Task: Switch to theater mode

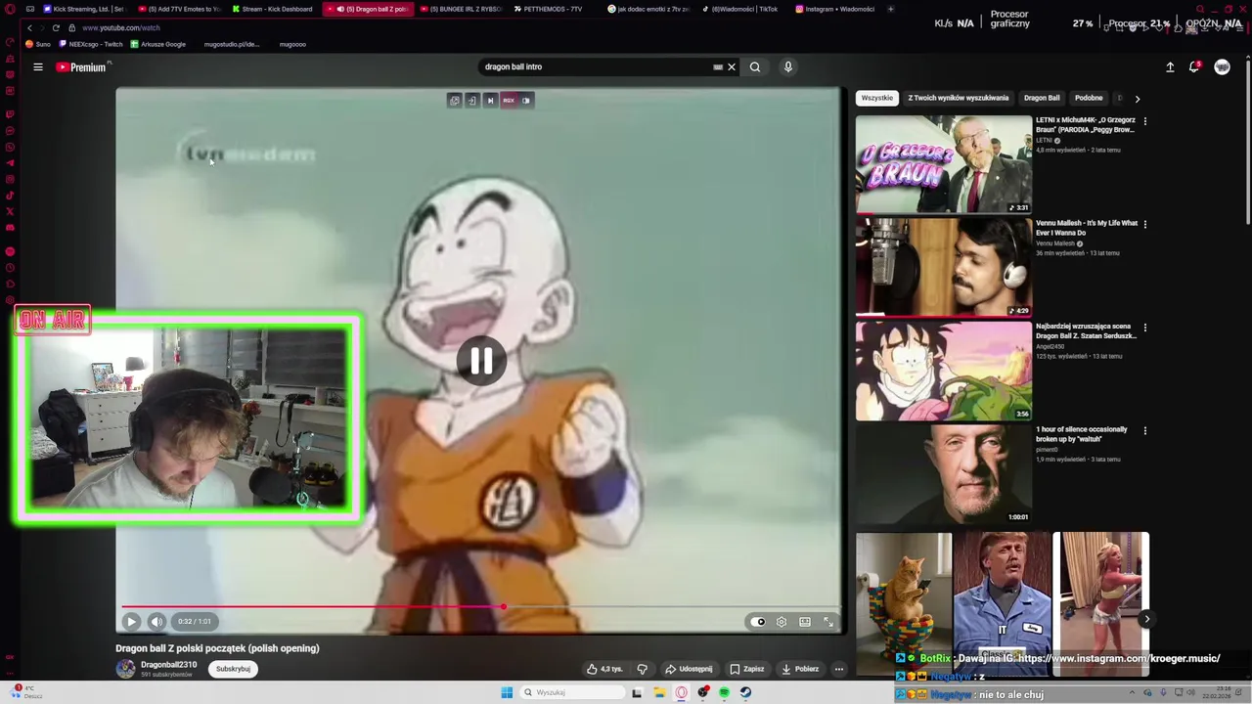Action: point(805,622)
